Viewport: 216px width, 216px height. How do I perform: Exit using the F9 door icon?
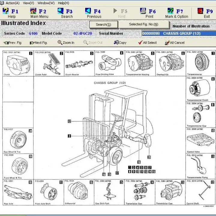[200, 11]
